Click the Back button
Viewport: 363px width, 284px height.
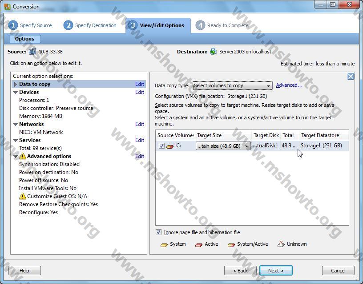coord(240,270)
